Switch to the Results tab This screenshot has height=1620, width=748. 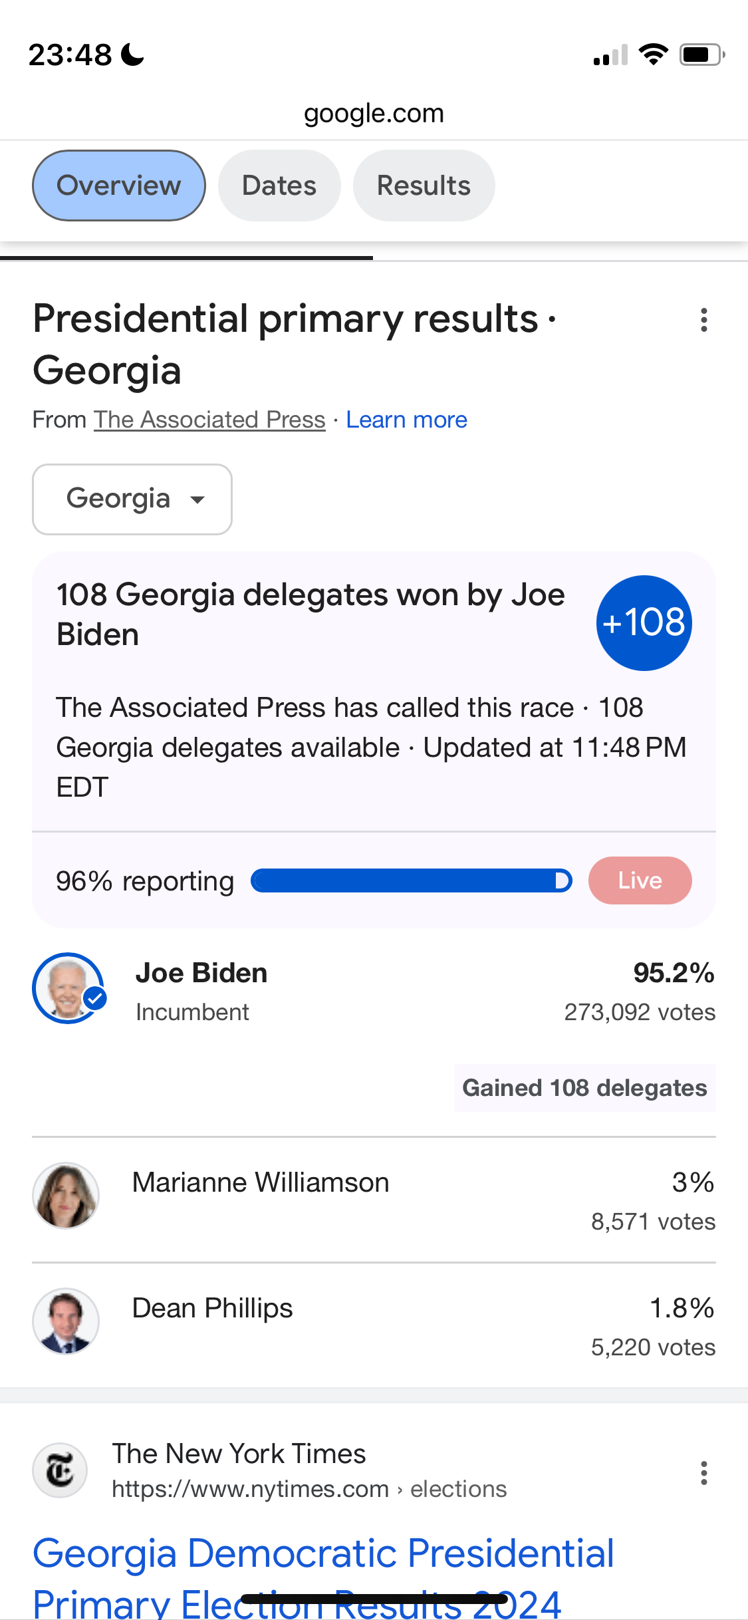pos(424,186)
